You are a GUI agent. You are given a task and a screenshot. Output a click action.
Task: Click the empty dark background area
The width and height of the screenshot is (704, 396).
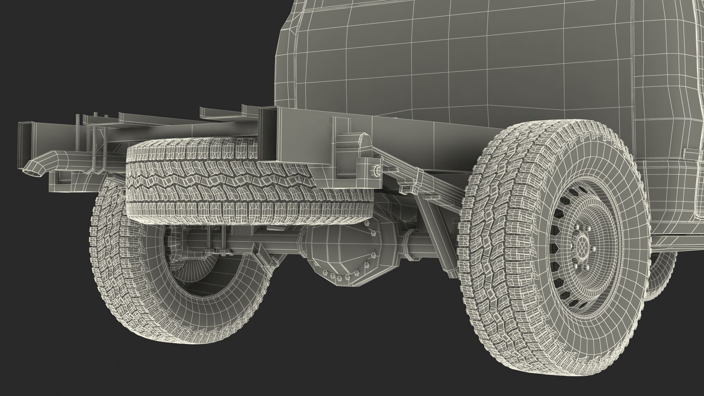[x=110, y=55]
